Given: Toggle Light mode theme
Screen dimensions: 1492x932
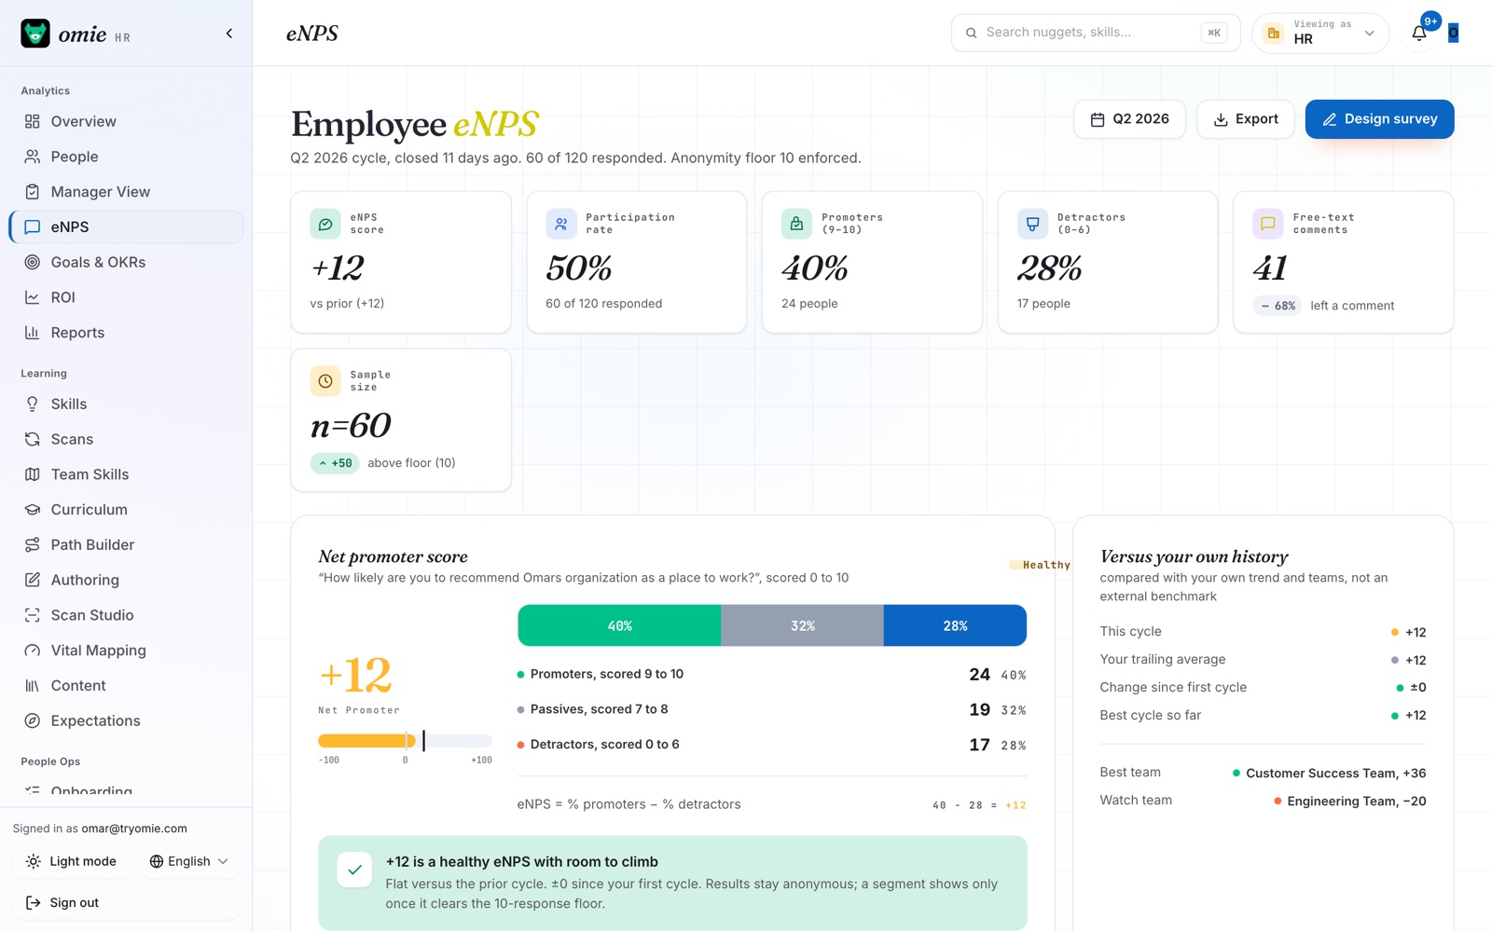Looking at the screenshot, I should click(72, 861).
